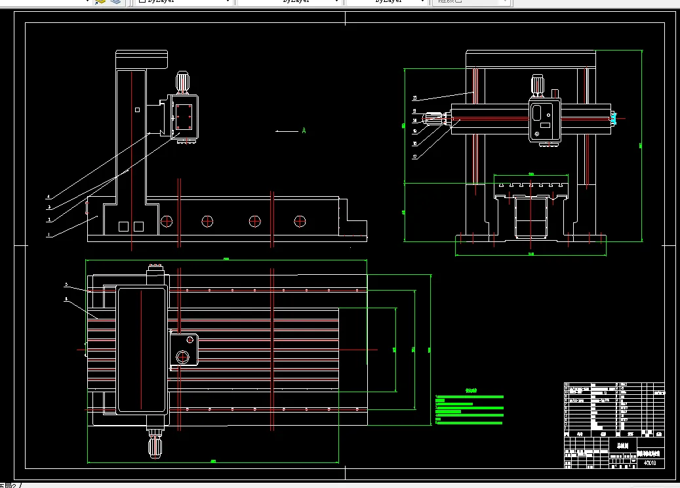Open the color ByLayer dropdown
The width and height of the screenshot is (680, 488).
tap(184, 2)
